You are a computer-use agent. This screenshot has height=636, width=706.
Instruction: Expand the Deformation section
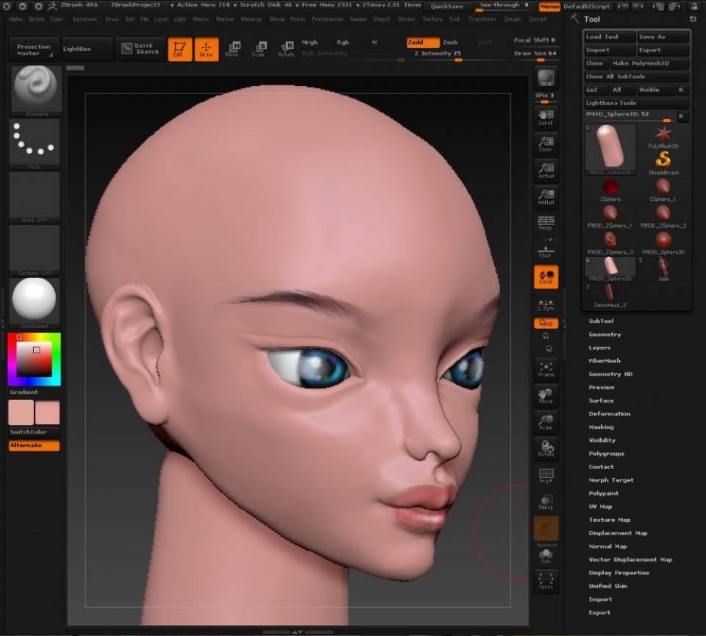tap(609, 414)
